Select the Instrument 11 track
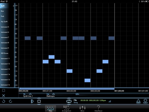The height and width of the screenshot is (112, 149). coord(5,58)
